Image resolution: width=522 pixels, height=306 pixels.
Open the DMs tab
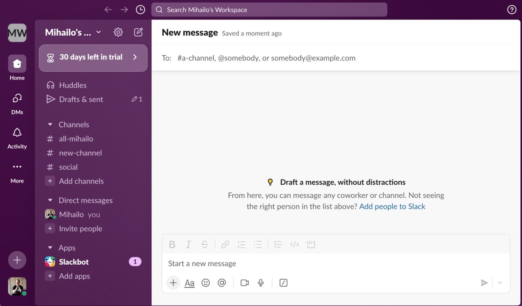[17, 103]
